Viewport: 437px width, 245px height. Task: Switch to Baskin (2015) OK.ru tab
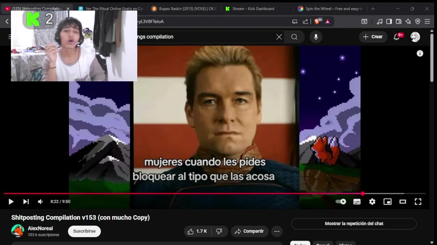point(184,9)
